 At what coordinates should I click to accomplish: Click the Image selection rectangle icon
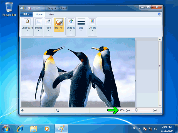39,21
